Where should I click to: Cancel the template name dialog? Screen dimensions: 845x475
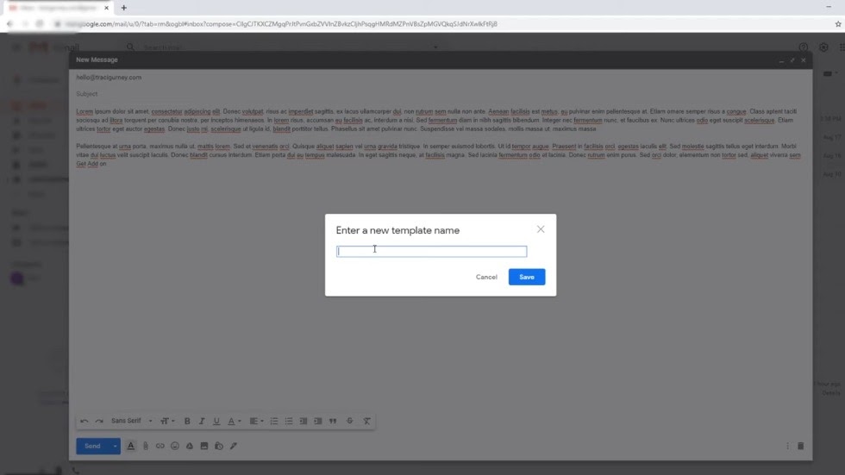coord(486,277)
